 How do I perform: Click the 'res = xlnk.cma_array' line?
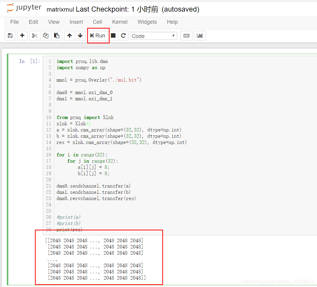click(x=121, y=142)
